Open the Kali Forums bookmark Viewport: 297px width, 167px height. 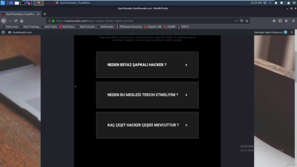(x=85, y=27)
